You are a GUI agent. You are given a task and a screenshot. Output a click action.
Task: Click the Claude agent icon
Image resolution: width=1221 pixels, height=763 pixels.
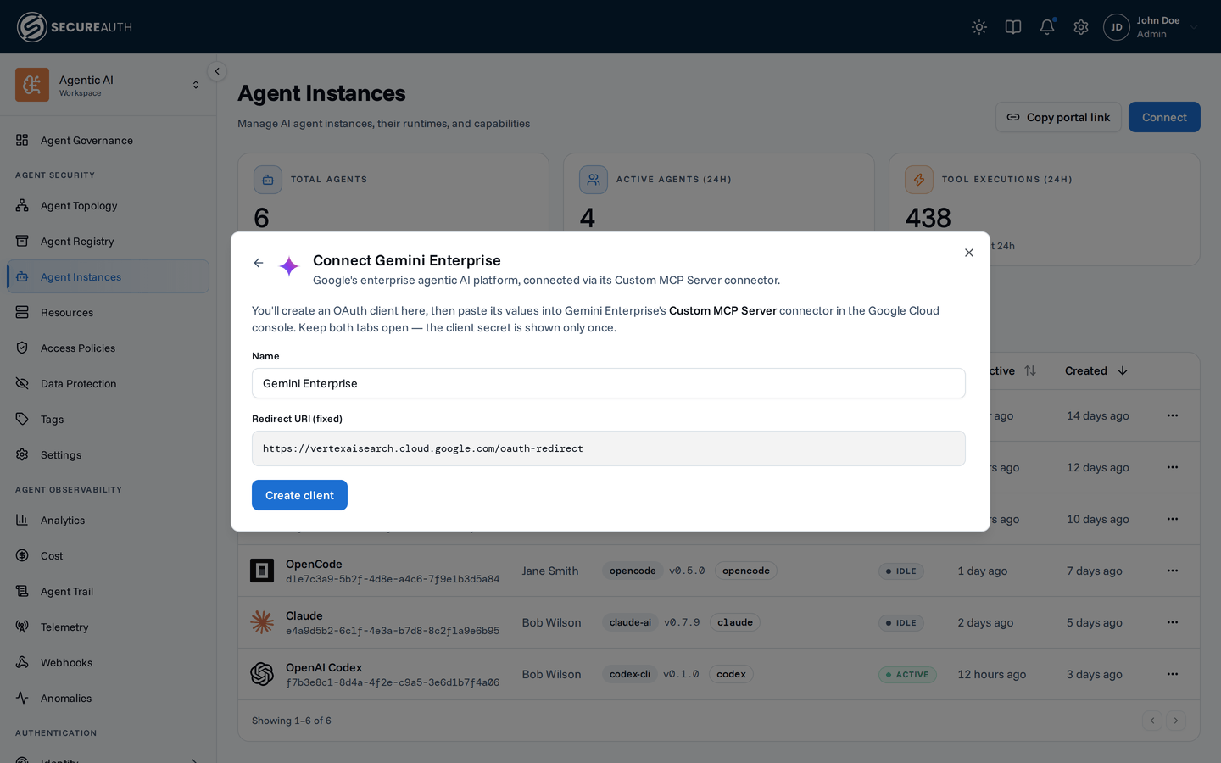[x=262, y=622]
